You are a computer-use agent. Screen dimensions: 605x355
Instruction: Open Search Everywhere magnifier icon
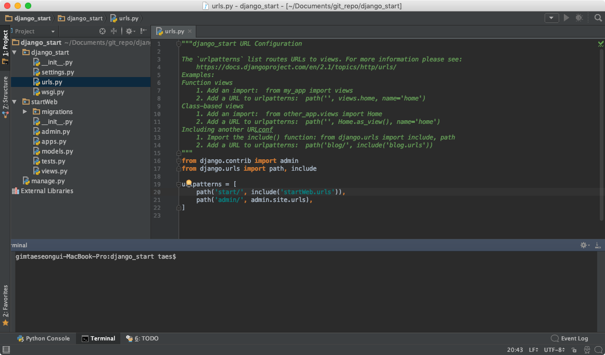click(598, 18)
